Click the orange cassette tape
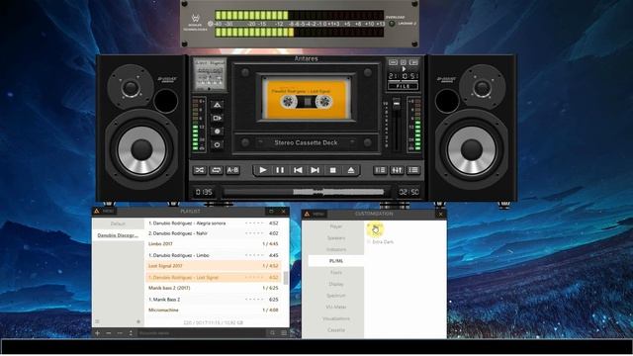 coord(306,100)
